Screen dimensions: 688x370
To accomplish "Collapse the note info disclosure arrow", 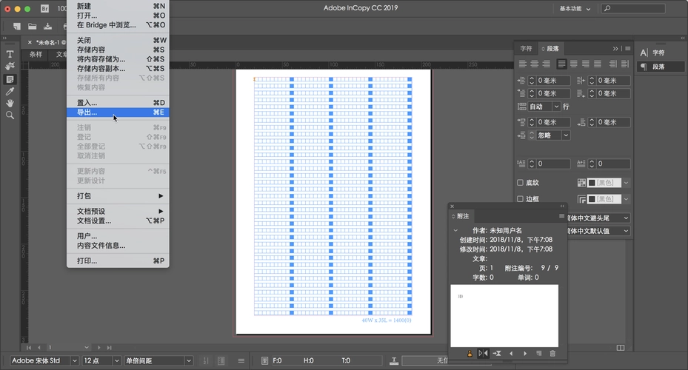I will 455,231.
